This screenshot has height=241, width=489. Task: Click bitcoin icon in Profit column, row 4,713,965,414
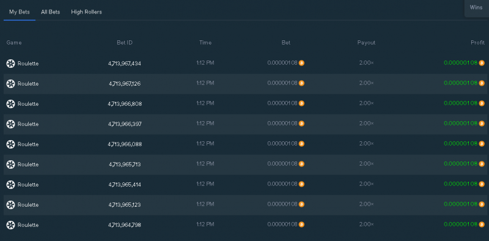click(482, 184)
